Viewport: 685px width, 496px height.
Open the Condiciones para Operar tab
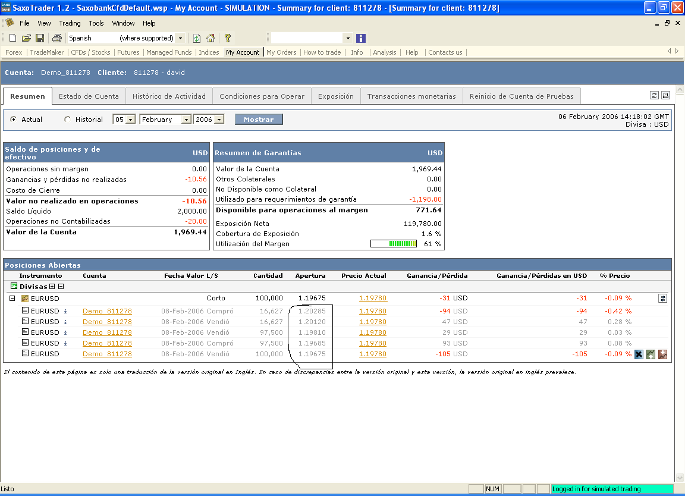pyautogui.click(x=262, y=96)
